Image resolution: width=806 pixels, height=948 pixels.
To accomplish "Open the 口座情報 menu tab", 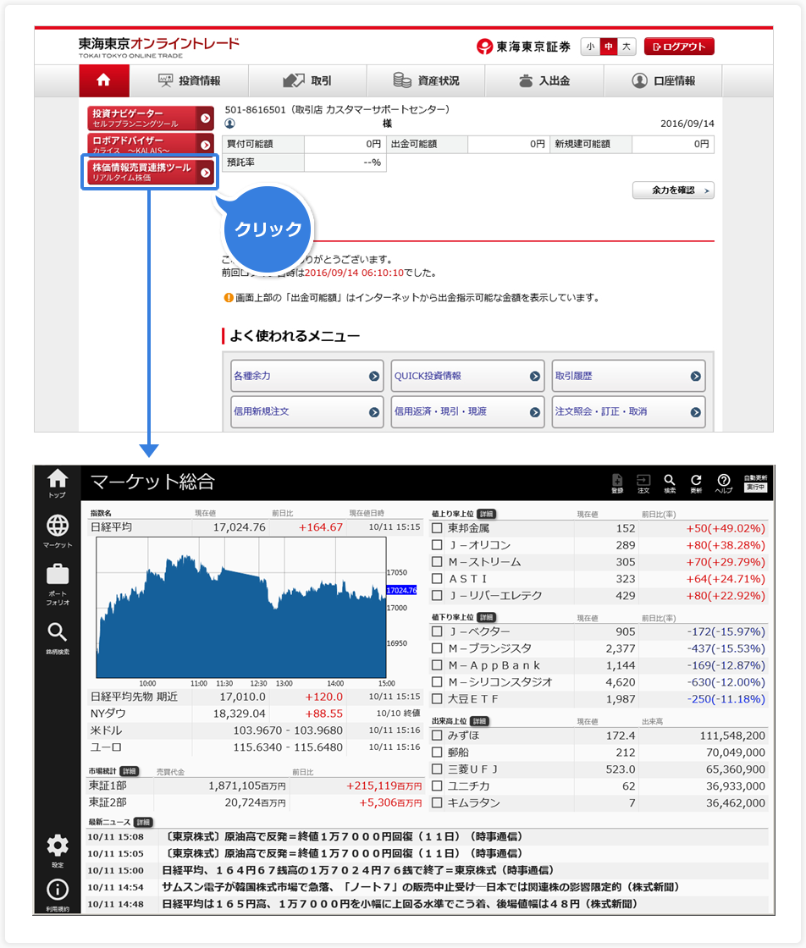I will 663,80.
